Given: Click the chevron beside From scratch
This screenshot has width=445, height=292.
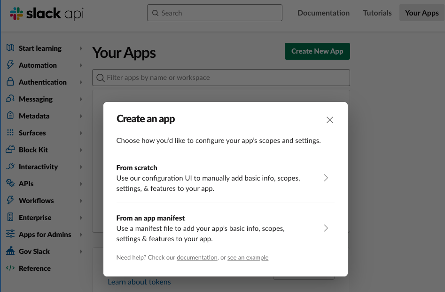Looking at the screenshot, I should point(326,178).
